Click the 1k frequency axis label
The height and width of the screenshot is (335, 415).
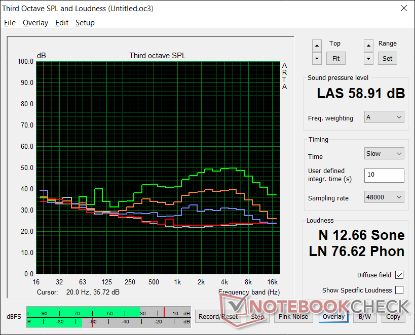point(177,282)
